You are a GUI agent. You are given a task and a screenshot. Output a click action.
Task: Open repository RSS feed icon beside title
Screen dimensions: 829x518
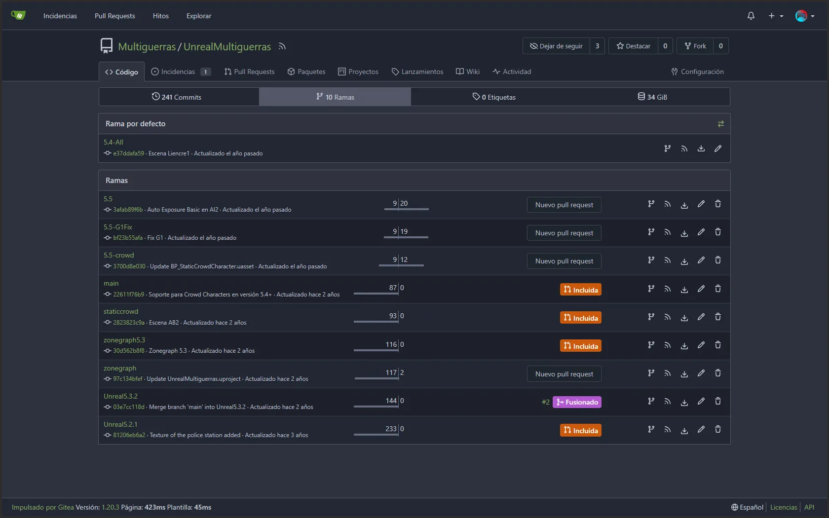point(282,46)
